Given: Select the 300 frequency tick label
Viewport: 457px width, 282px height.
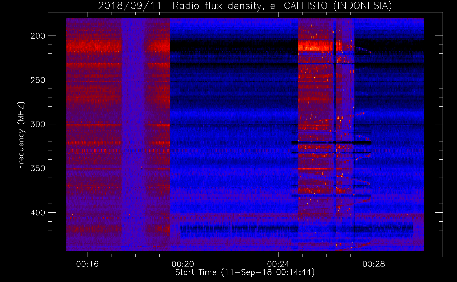Looking at the screenshot, I should (38, 124).
